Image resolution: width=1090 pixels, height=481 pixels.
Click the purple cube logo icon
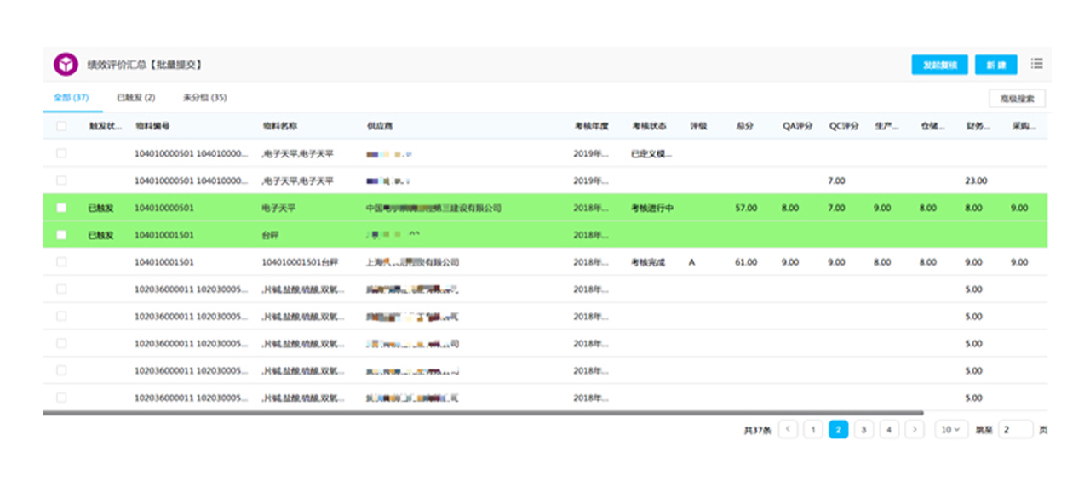point(66,65)
